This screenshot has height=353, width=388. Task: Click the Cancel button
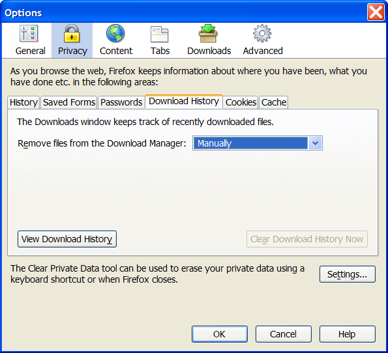[283, 334]
